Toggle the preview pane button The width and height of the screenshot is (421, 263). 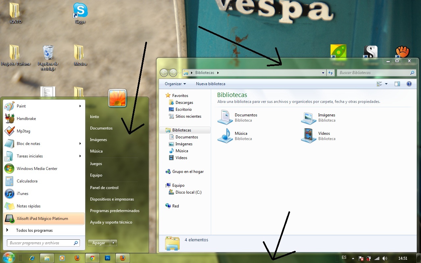click(397, 84)
